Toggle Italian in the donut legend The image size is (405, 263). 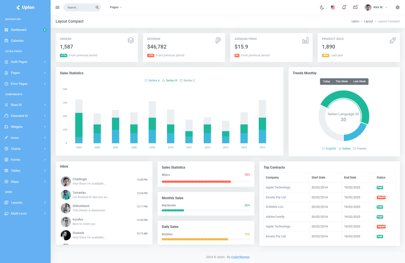(x=345, y=148)
